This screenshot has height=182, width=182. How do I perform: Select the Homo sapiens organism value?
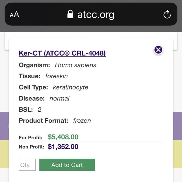coord(75,65)
